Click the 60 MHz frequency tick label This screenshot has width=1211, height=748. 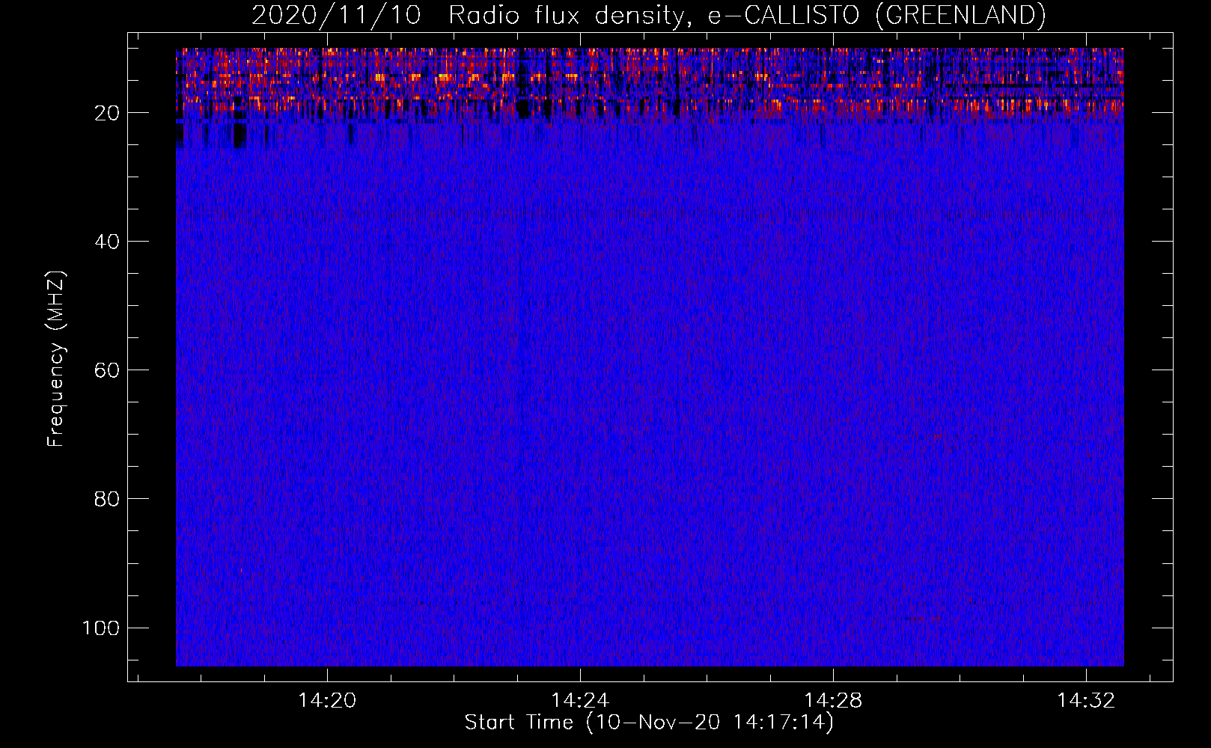coord(107,370)
